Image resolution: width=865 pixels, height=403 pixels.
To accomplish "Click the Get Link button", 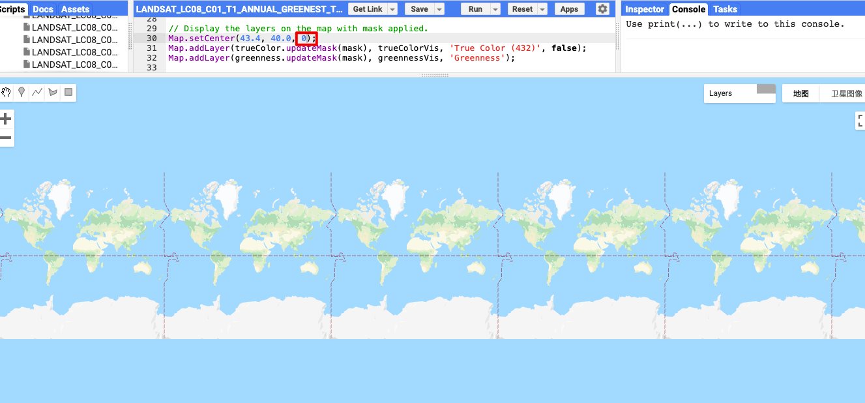I will click(368, 9).
